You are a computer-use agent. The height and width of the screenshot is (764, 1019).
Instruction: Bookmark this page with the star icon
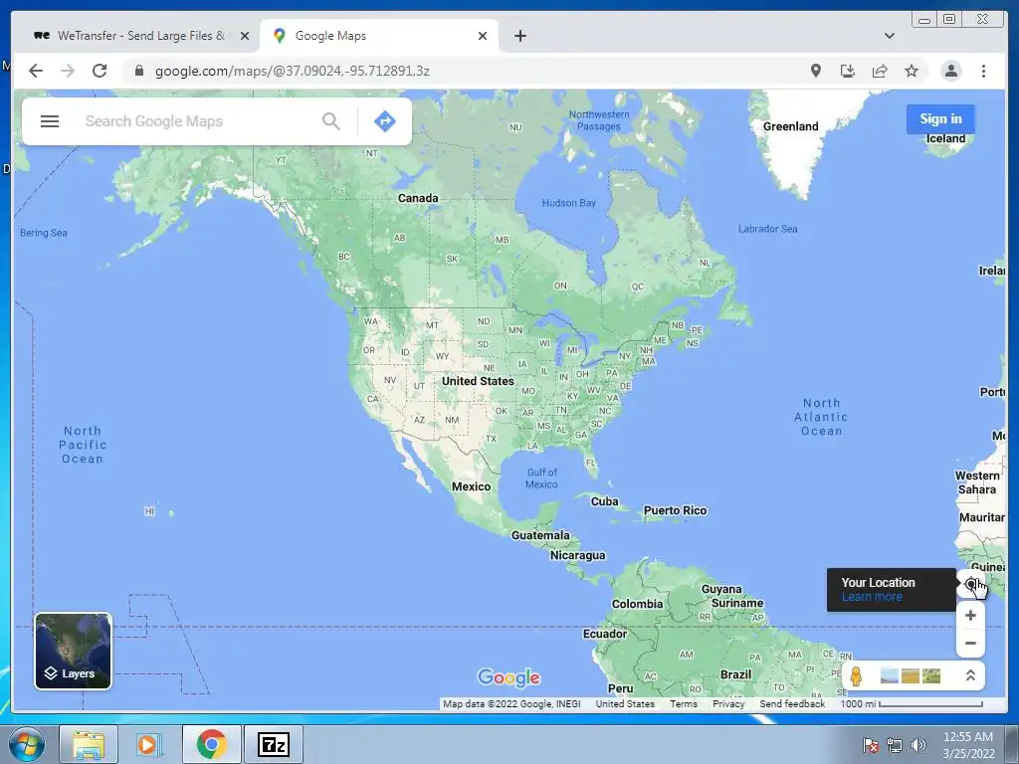[x=912, y=71]
